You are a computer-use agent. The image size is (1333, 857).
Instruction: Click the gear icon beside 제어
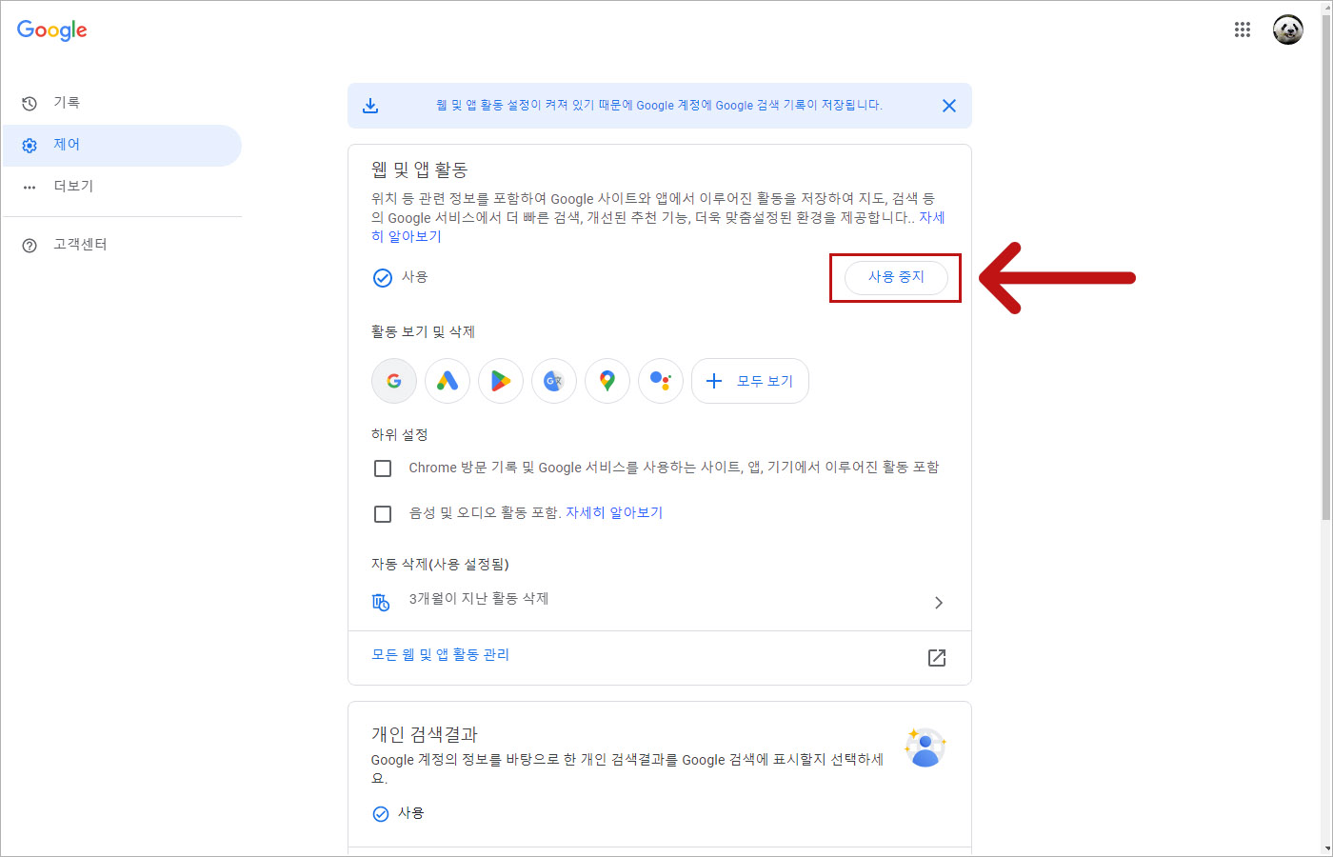tap(30, 146)
